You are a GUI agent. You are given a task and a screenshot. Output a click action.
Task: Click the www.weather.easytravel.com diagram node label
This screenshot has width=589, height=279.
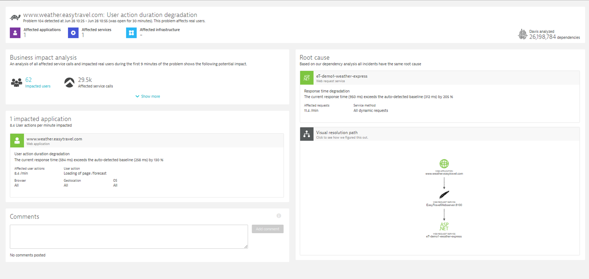tap(444, 173)
